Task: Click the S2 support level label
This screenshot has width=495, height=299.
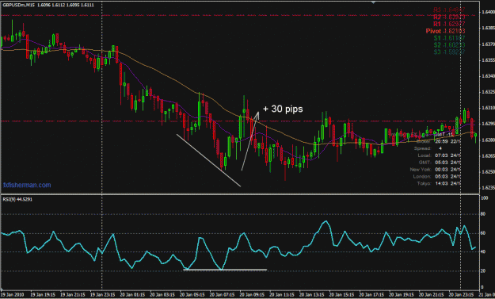Action: pos(437,45)
